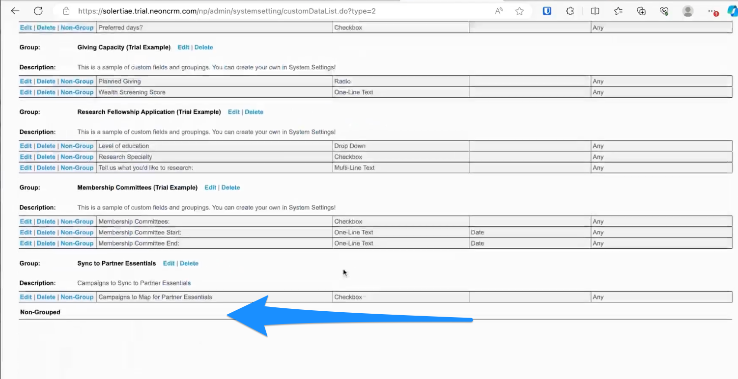738x379 pixels.
Task: Delete the Giving Capacity group
Action: pos(204,48)
